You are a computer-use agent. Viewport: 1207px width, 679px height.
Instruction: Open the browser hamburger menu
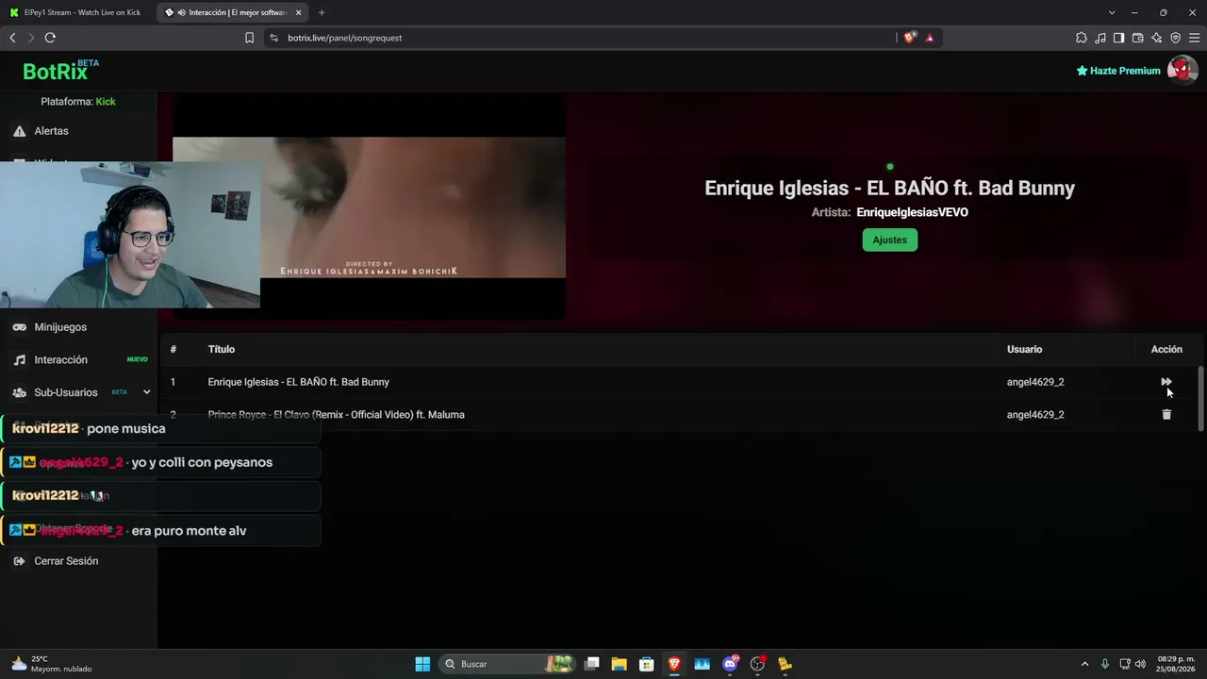tap(1194, 38)
